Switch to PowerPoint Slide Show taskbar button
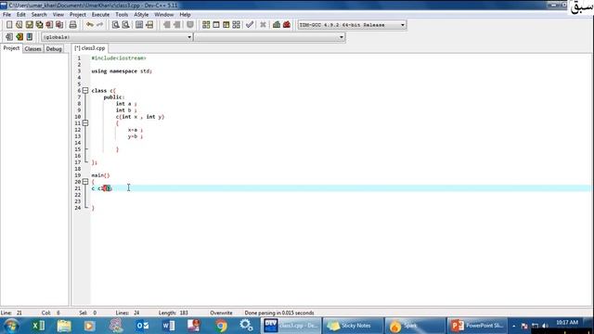Image resolution: width=594 pixels, height=334 pixels. coord(476,326)
